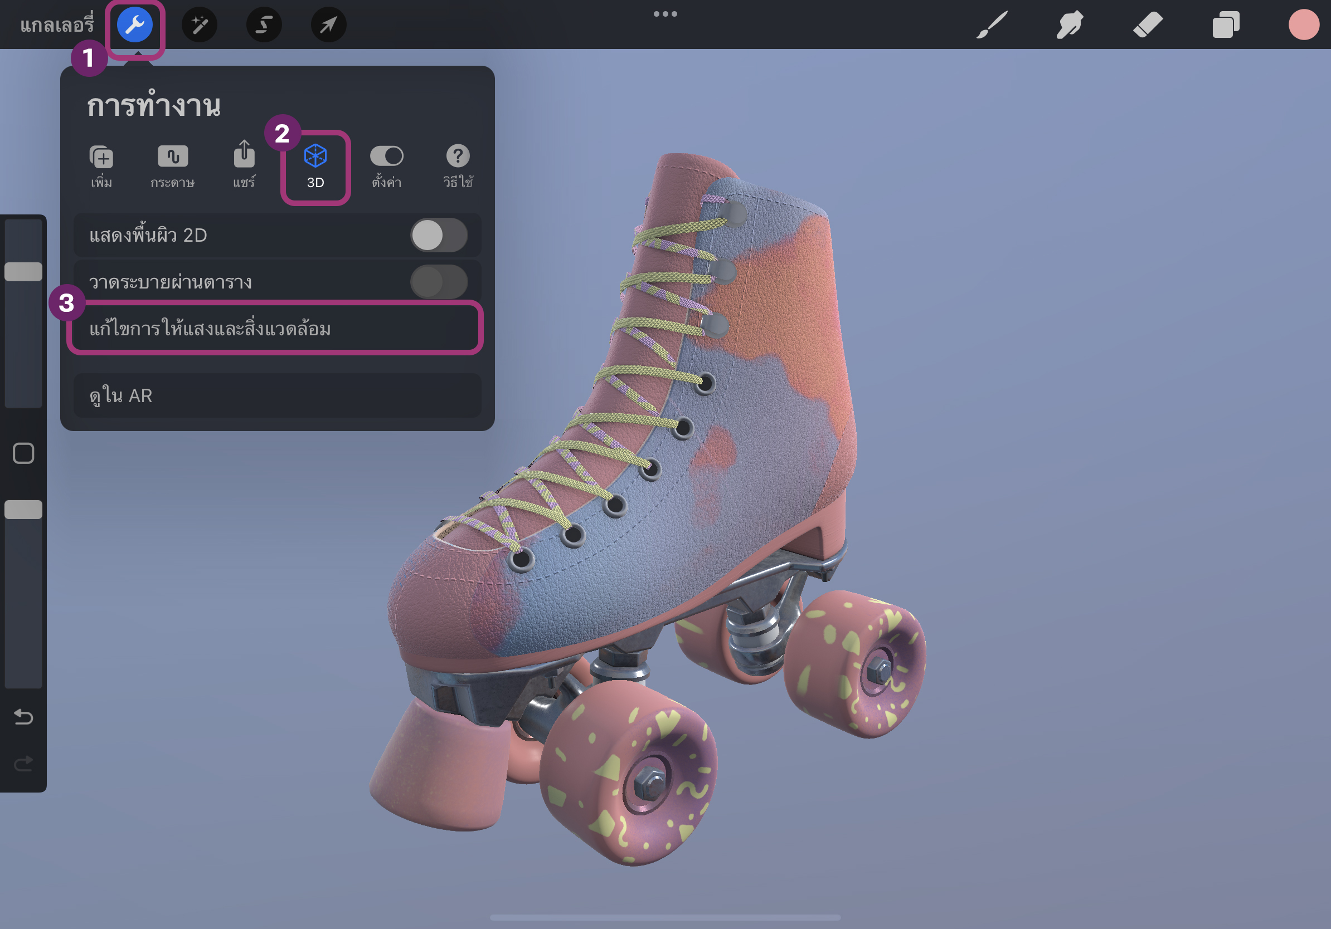Select the Eraser tool
The width and height of the screenshot is (1331, 929).
pyautogui.click(x=1148, y=25)
